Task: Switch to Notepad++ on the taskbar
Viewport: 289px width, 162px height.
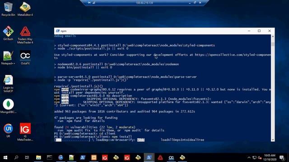Action: pyautogui.click(x=71, y=157)
